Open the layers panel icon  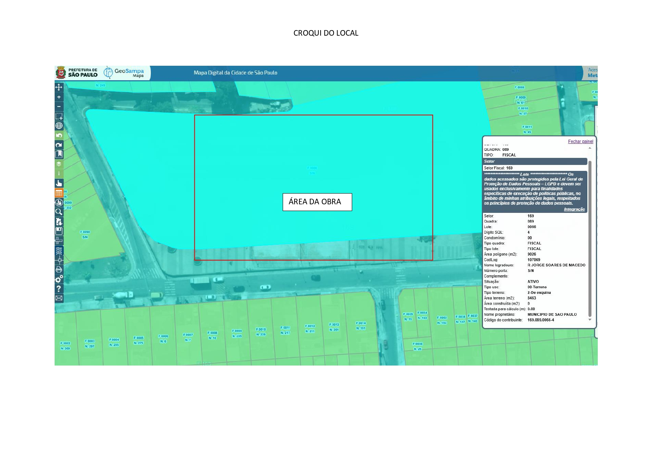[x=59, y=164]
